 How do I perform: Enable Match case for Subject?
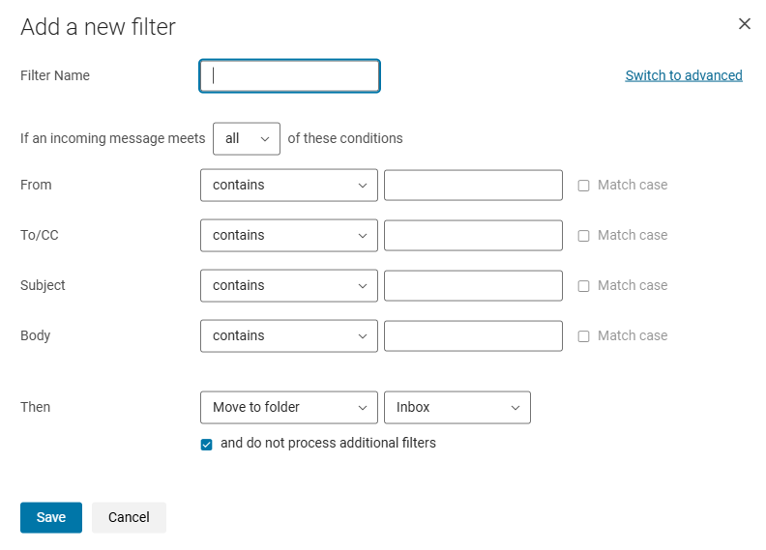click(584, 286)
